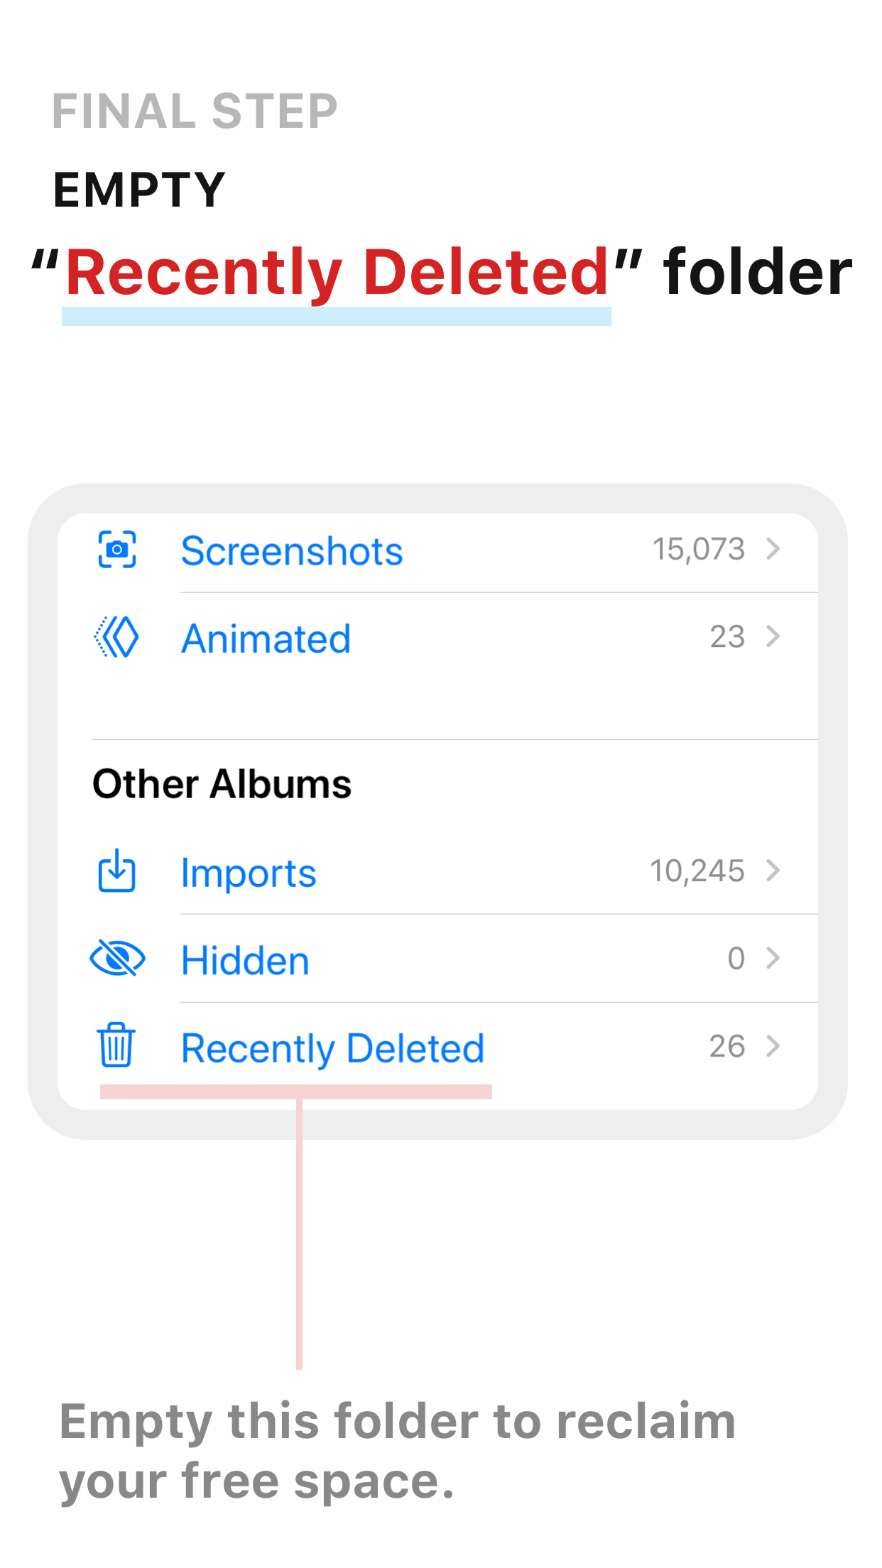The width and height of the screenshot is (882, 1568).
Task: Toggle the Hidden album row
Action: click(426, 959)
